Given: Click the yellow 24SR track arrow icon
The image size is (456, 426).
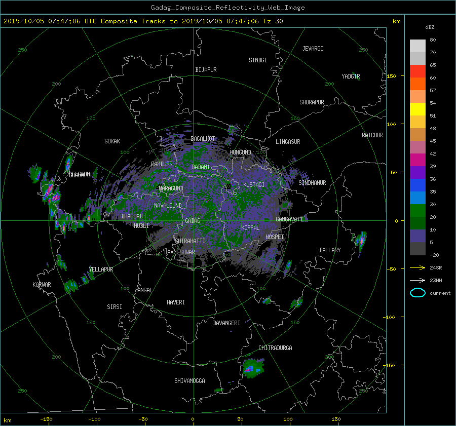Looking at the screenshot, I should (x=417, y=267).
